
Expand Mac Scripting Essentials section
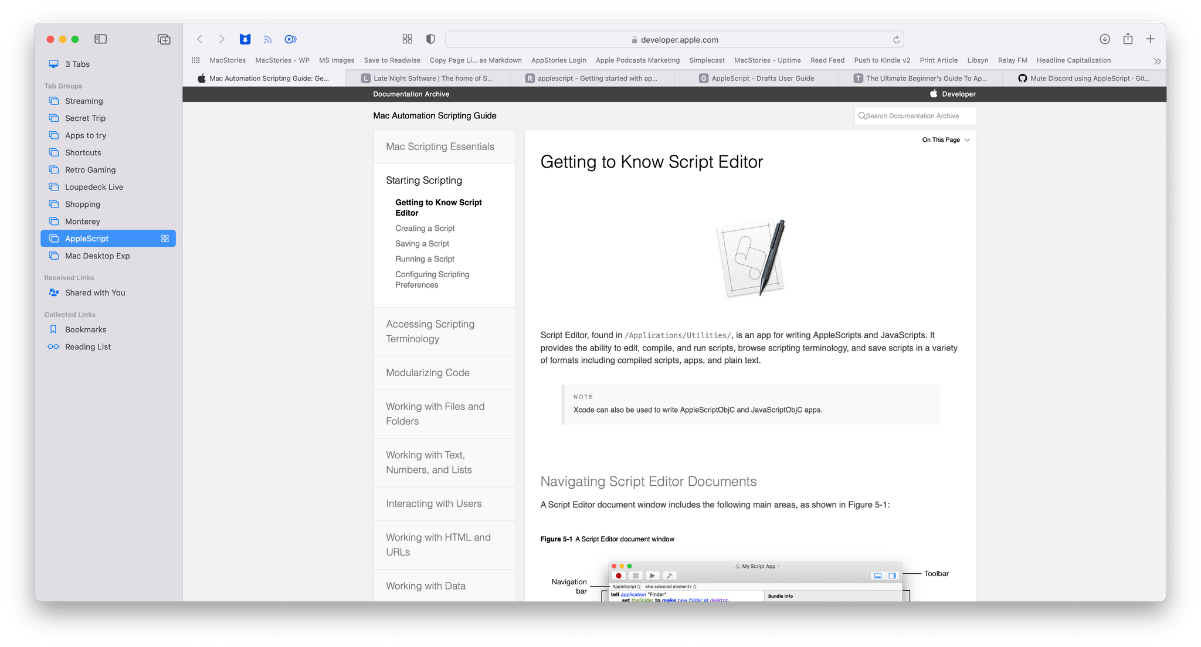click(444, 147)
